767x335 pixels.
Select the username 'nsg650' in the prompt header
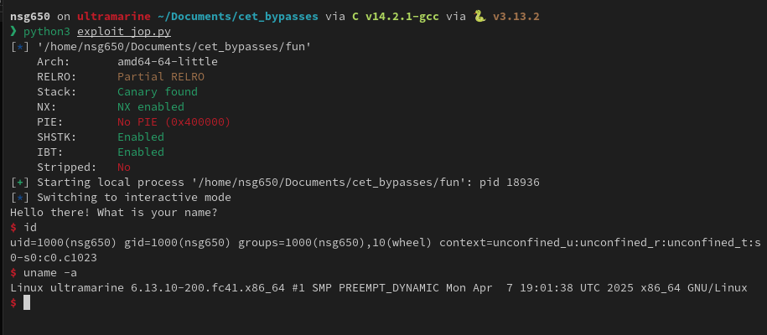pos(30,17)
